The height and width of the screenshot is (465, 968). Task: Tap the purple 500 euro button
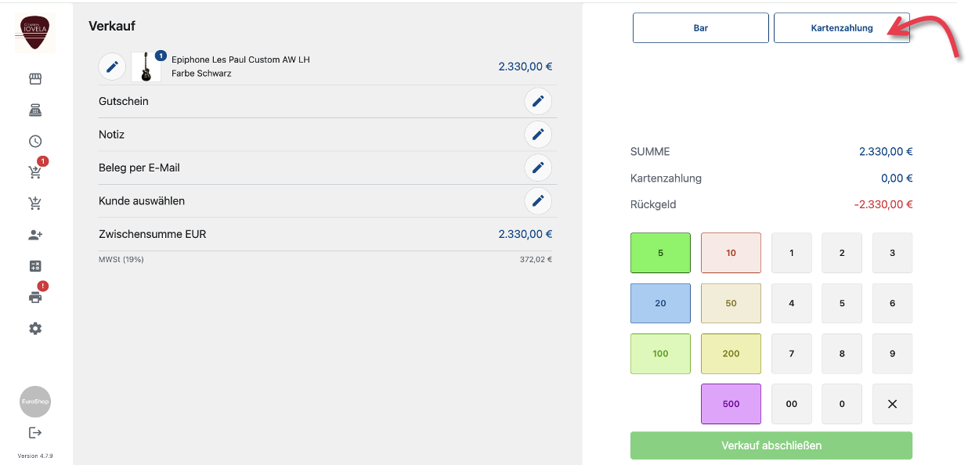click(x=731, y=404)
